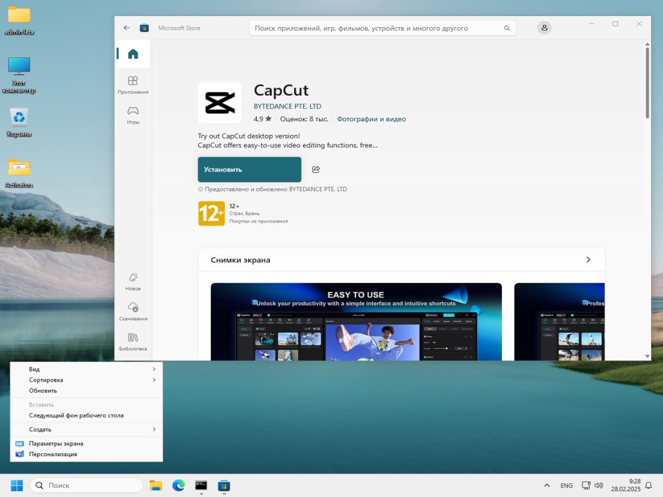Screen dimensions: 663x497
Task: Share CapCut using the share icon
Action: click(316, 169)
